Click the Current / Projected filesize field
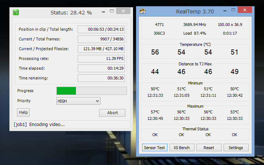 pos(101,49)
